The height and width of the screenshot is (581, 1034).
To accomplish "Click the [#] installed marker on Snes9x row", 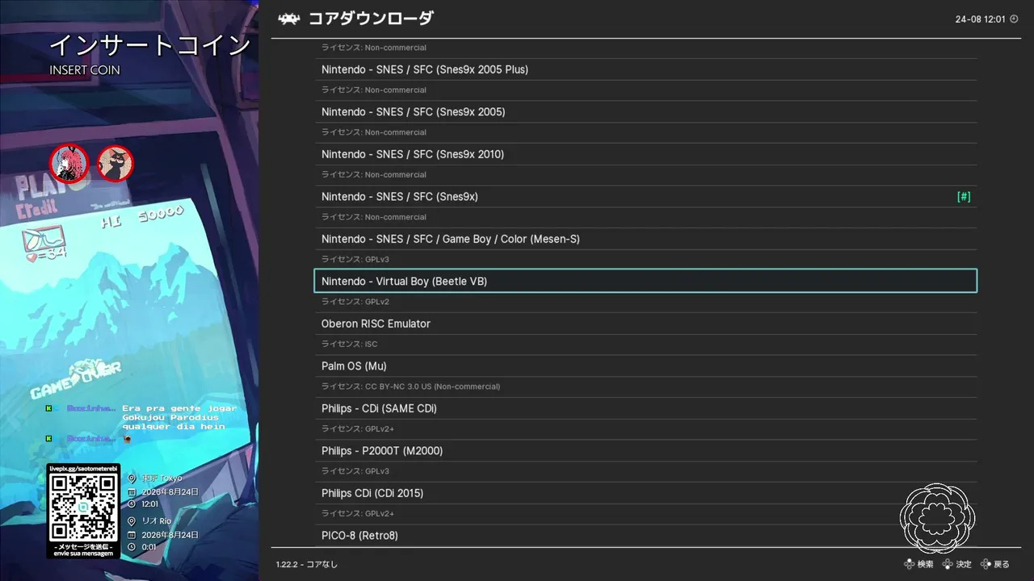I will (964, 197).
